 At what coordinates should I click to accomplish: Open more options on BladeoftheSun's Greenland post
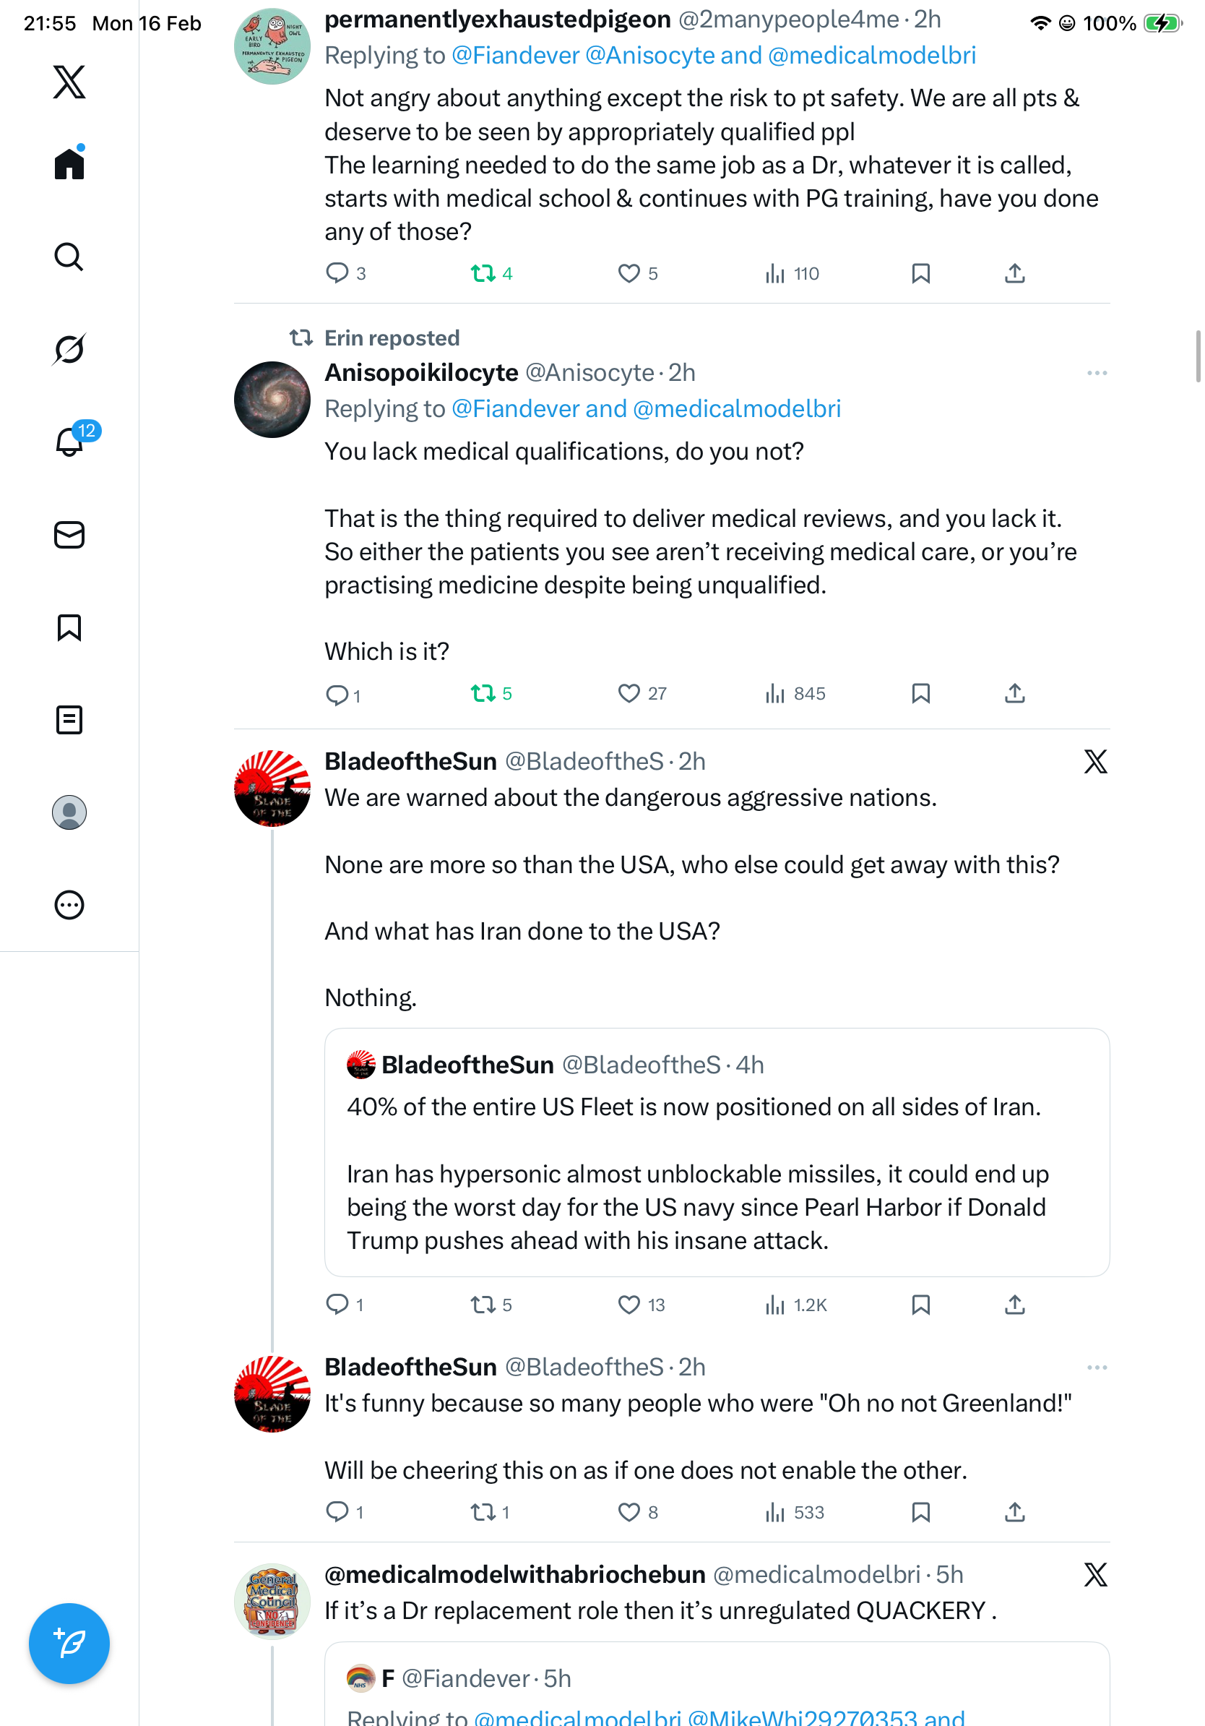[1096, 1368]
